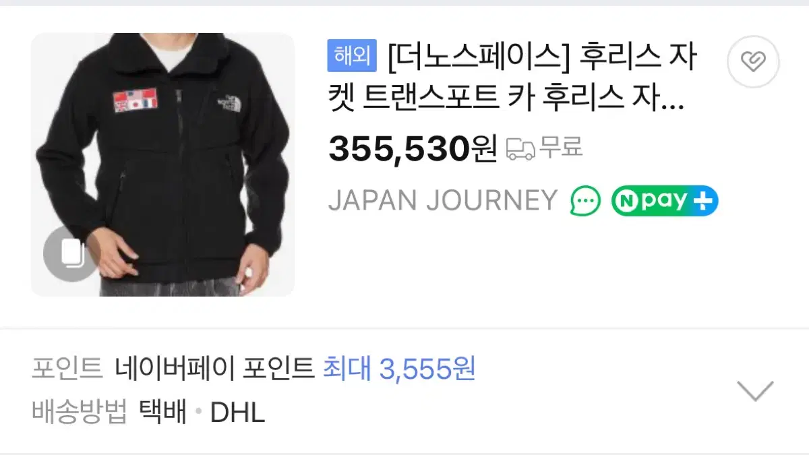Click the 355,530원 price
This screenshot has height=455, width=809.
[x=413, y=149]
